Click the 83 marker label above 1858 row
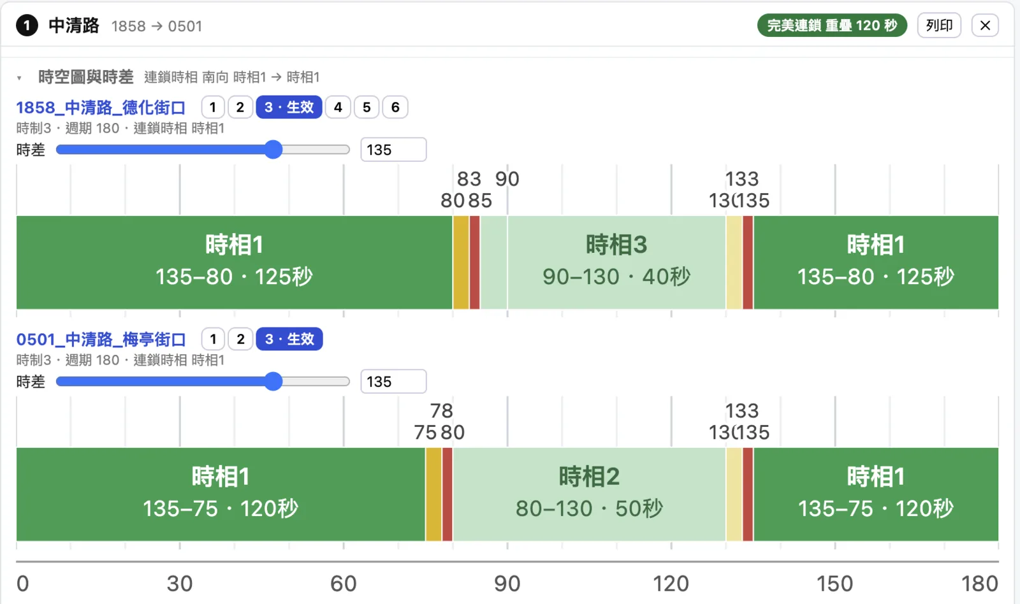 click(469, 179)
